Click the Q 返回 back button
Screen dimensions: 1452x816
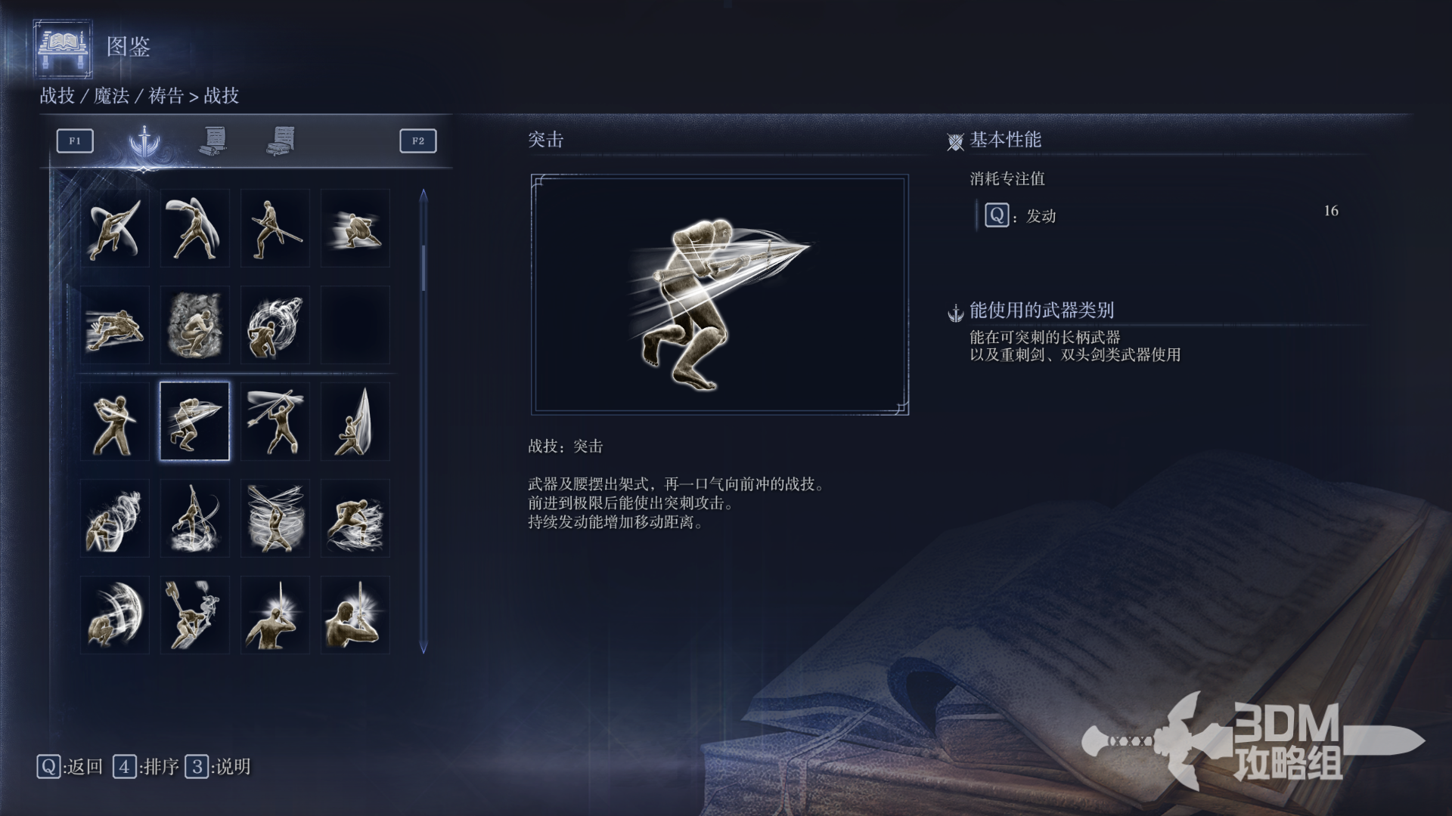click(x=70, y=767)
